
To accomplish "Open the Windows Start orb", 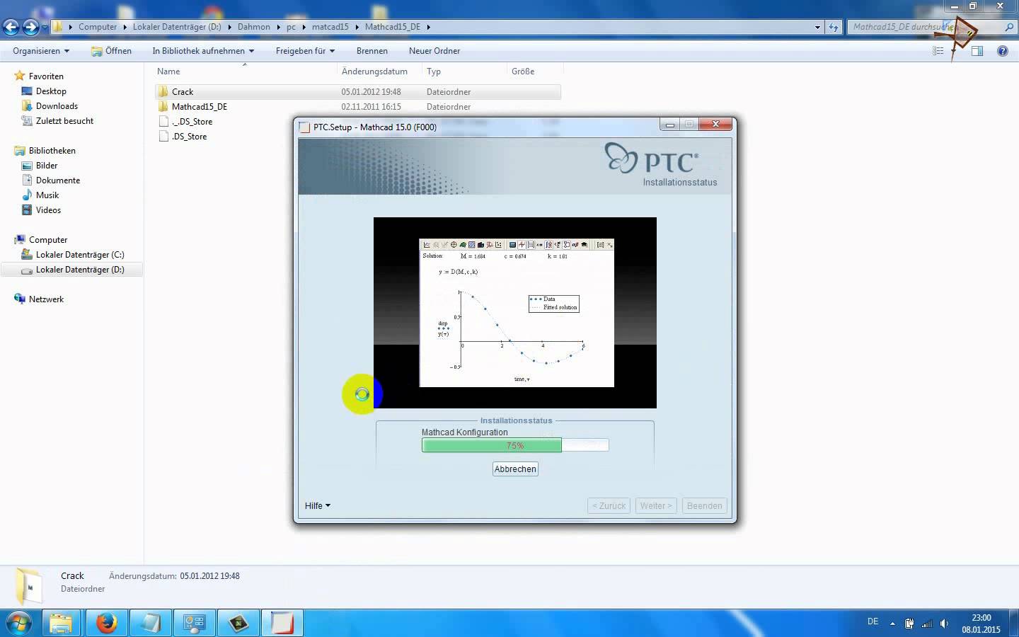I will (18, 624).
